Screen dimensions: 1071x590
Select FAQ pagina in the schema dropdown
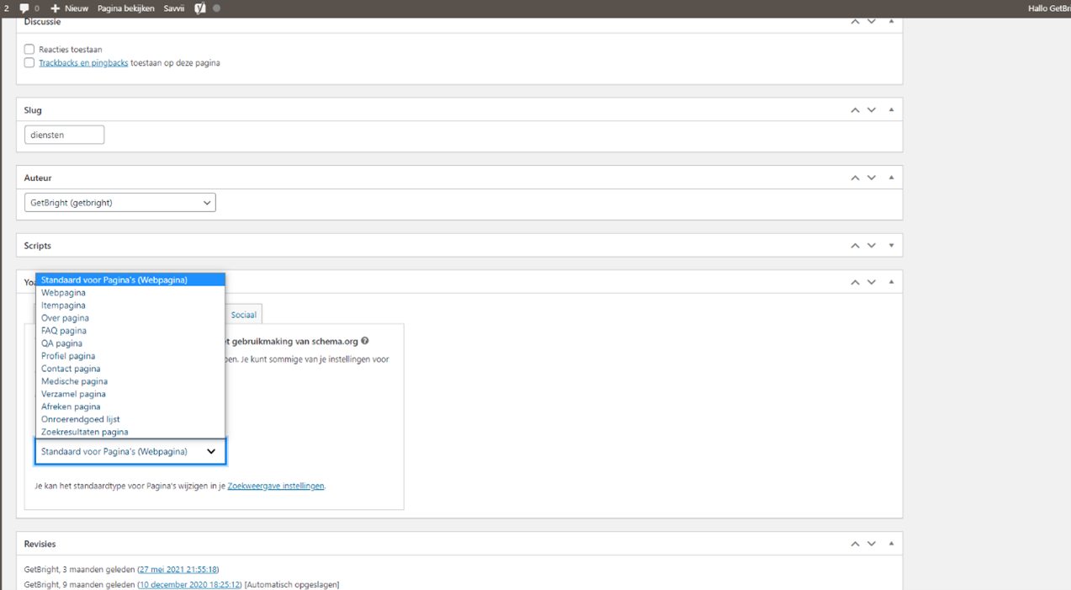coord(62,330)
